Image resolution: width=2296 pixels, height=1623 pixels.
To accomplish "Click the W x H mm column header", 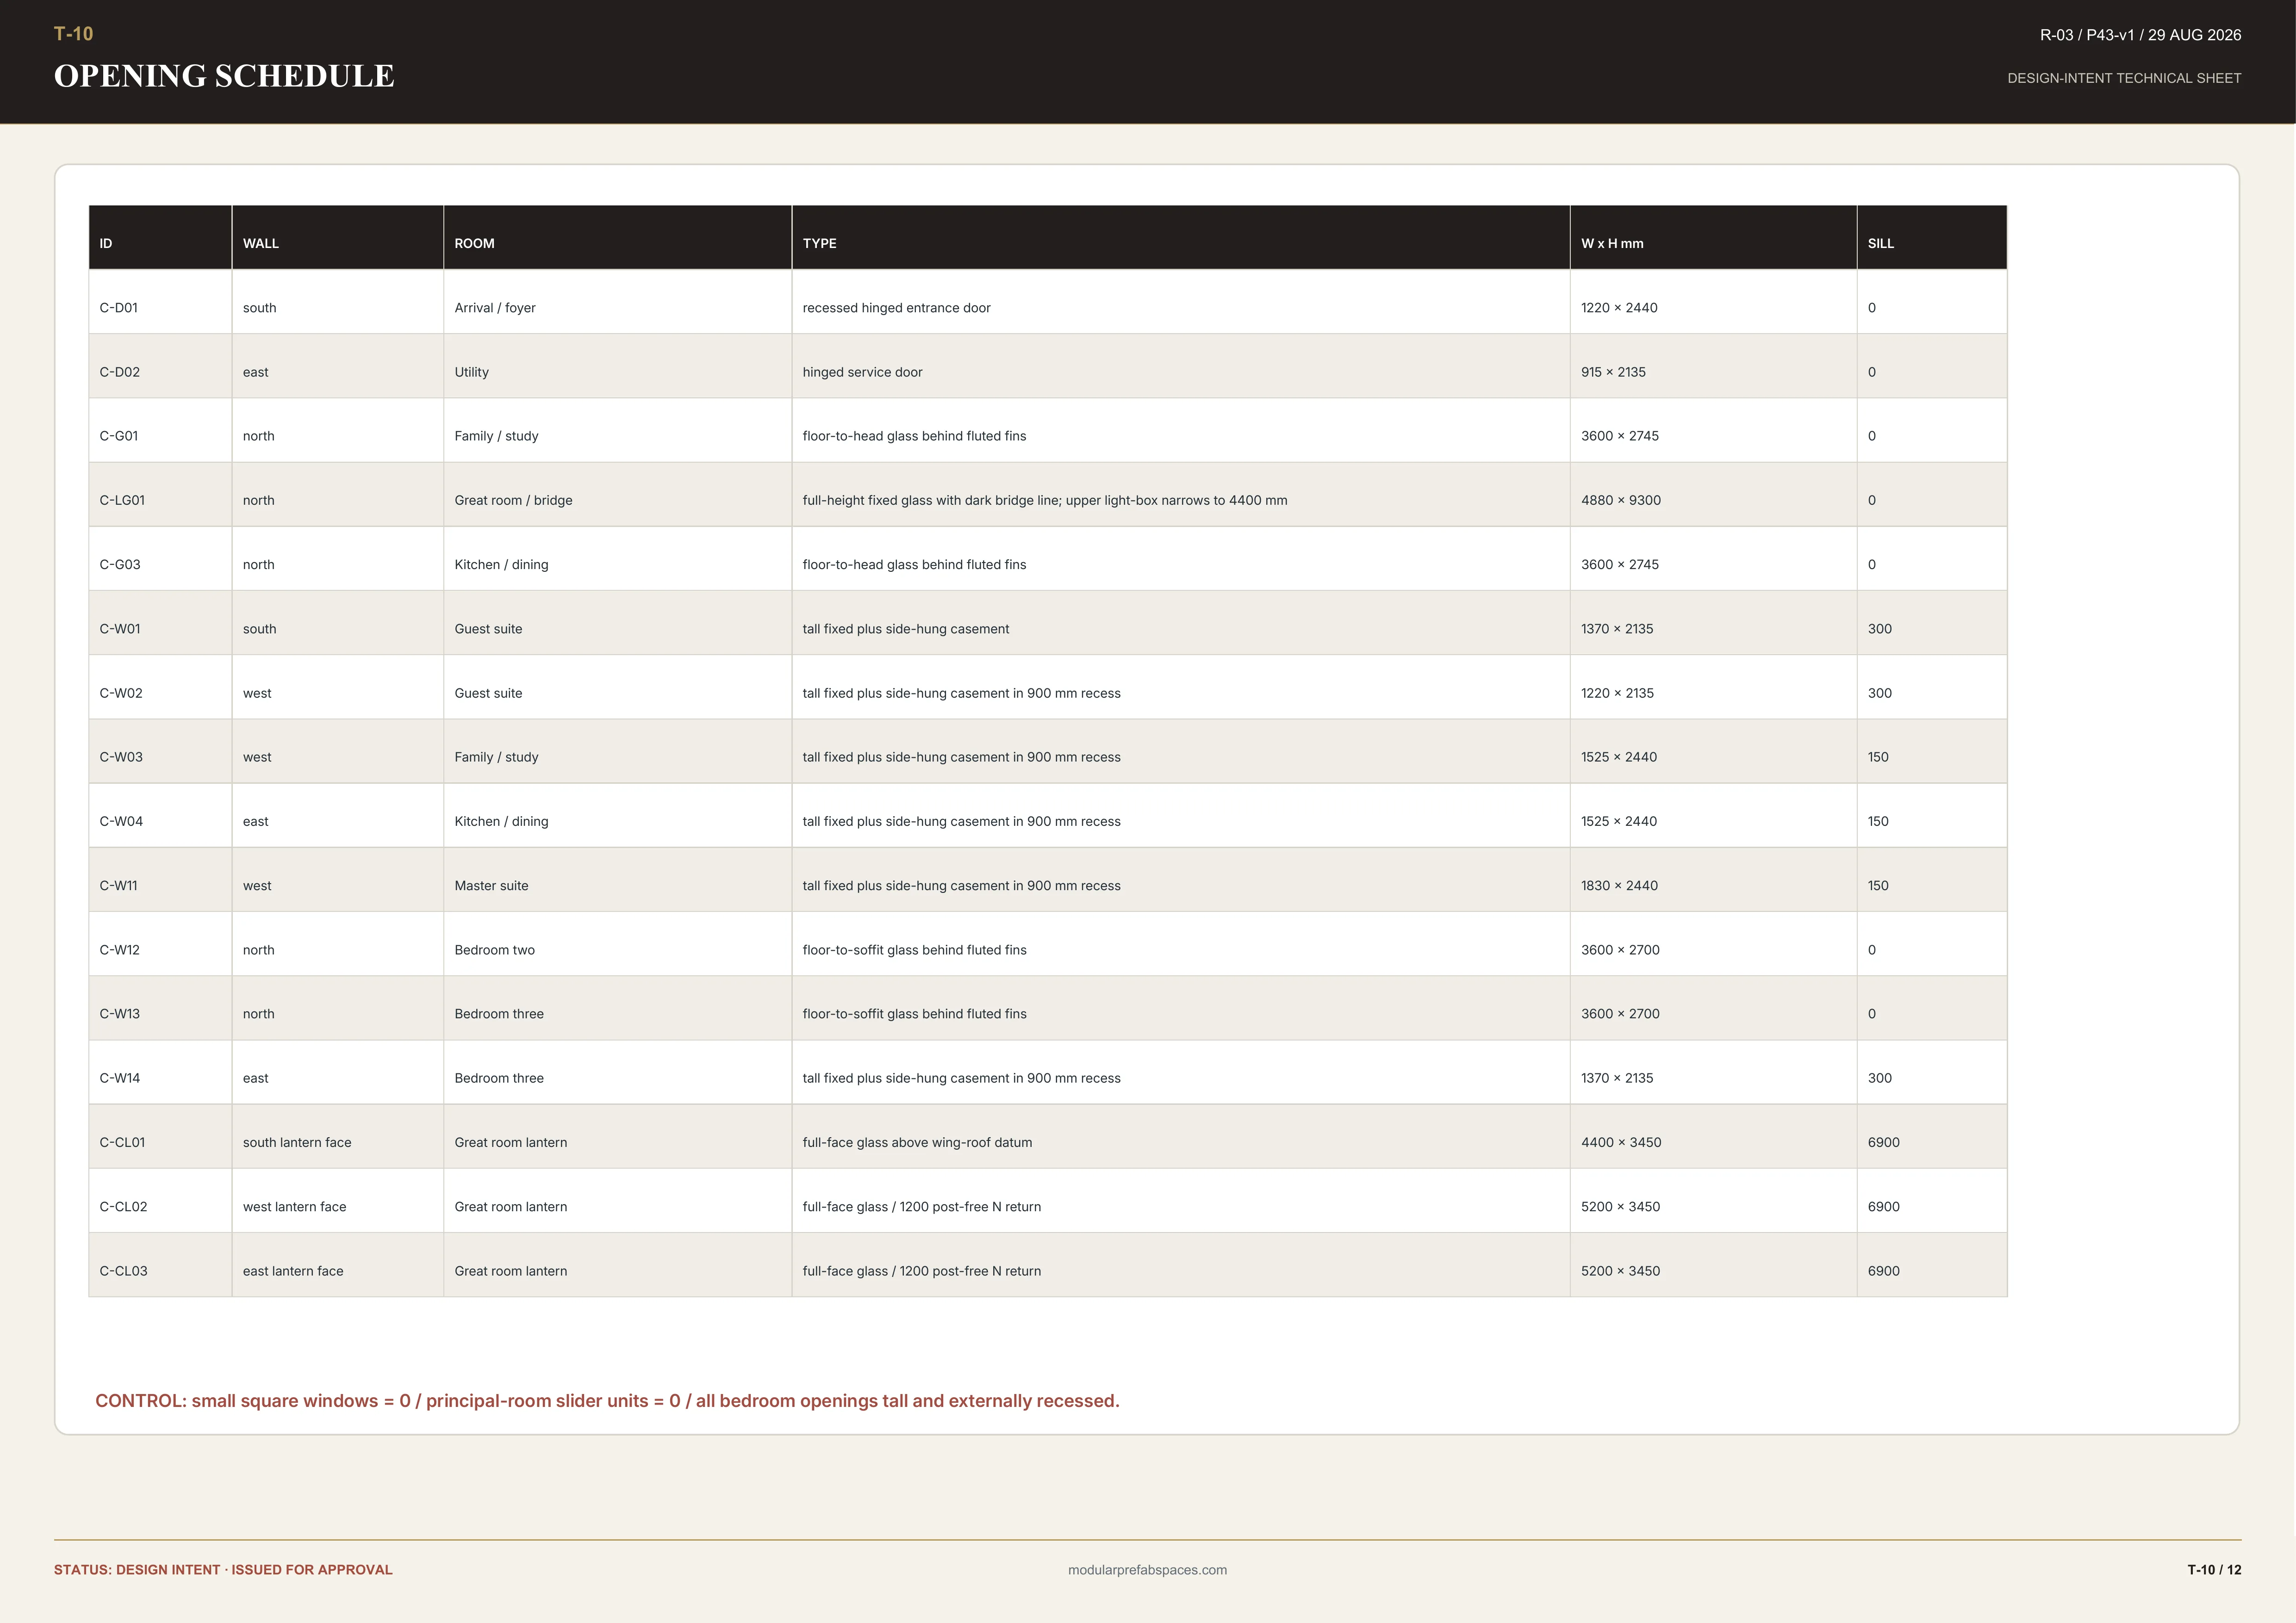I will [x=1714, y=238].
